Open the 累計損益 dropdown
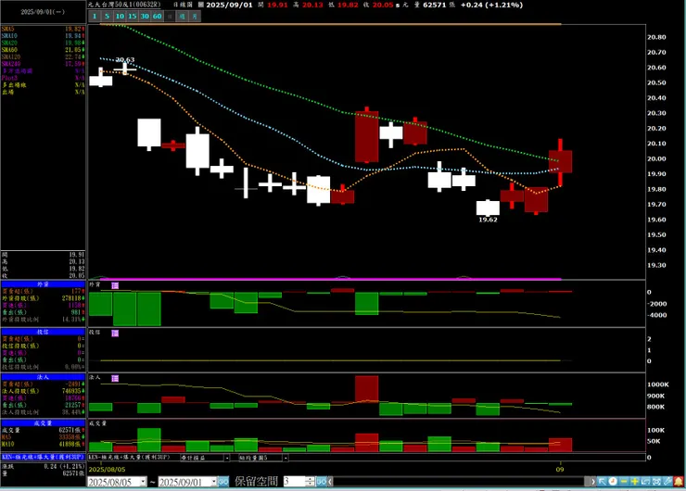686x491 pixels. pos(226,458)
